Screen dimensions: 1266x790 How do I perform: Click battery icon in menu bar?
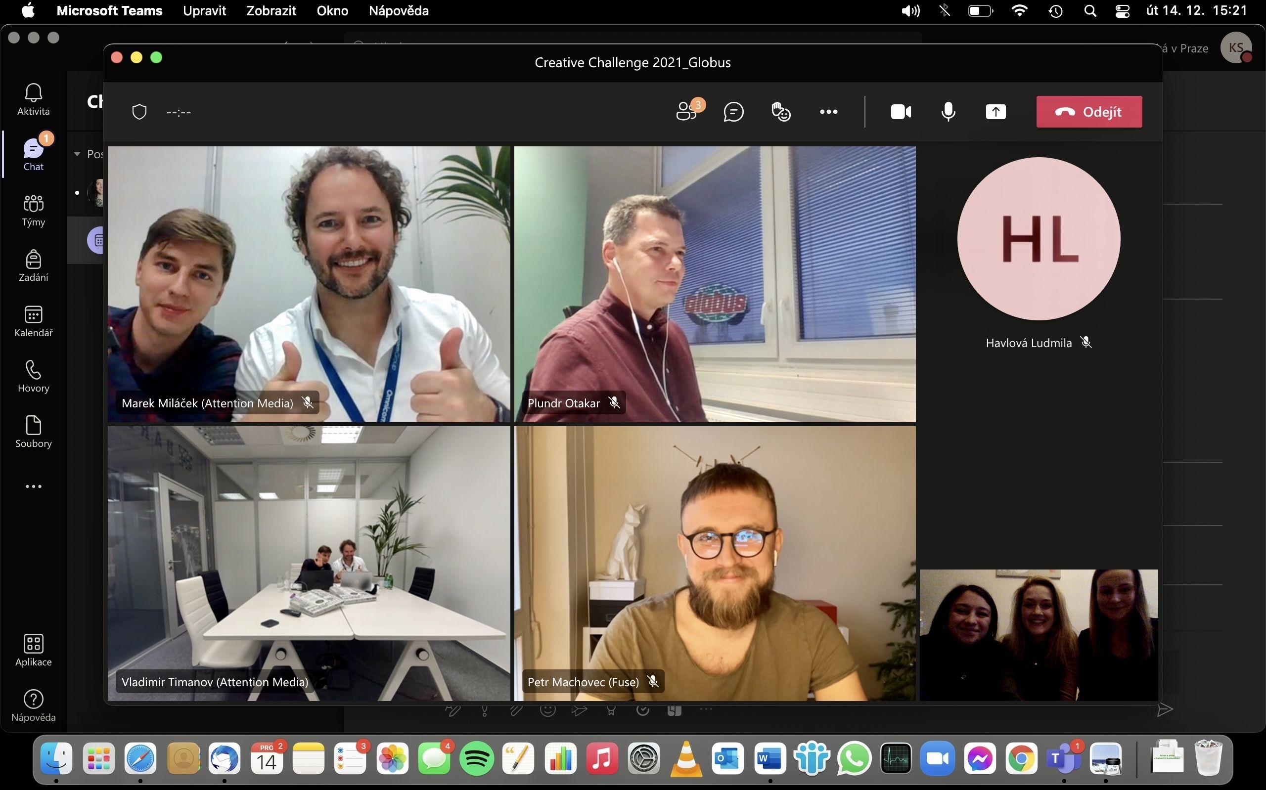point(980,10)
